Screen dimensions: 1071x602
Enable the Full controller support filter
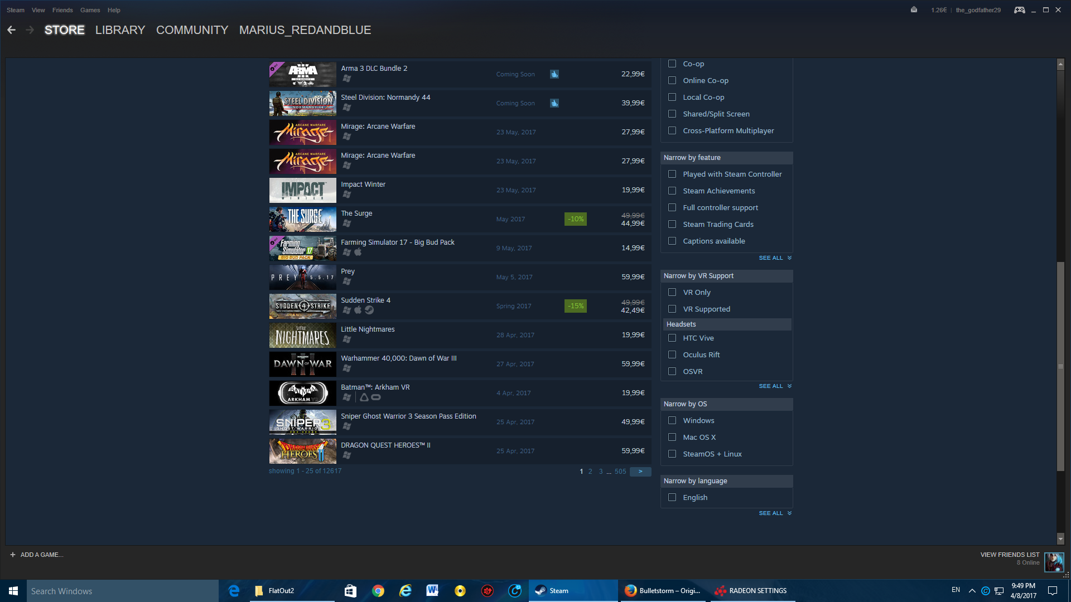[672, 207]
